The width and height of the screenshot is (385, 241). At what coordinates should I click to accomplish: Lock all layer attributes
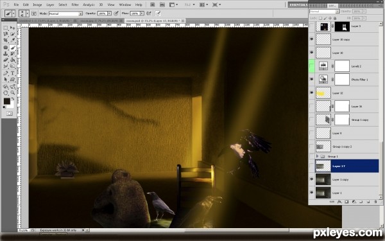(335, 18)
